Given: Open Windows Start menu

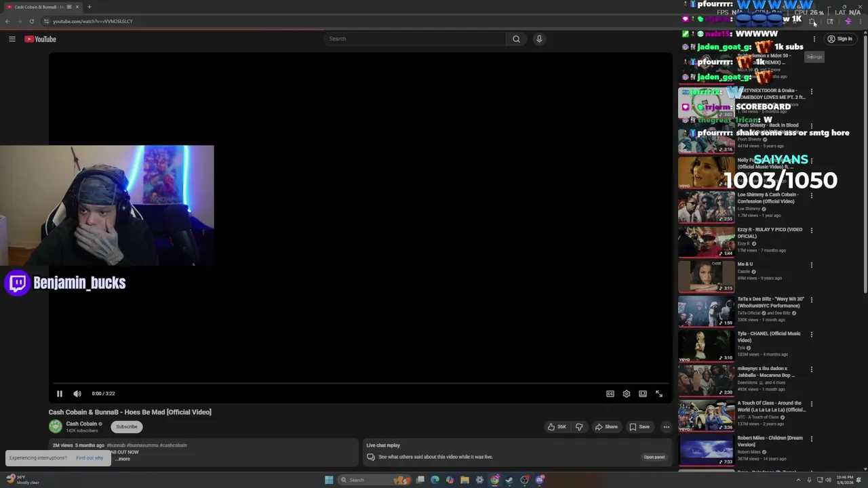Looking at the screenshot, I should (x=329, y=480).
